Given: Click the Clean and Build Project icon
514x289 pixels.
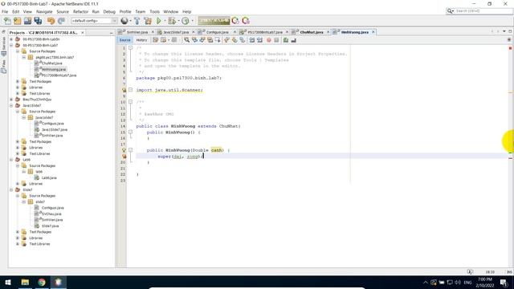Looking at the screenshot, I should pyautogui.click(x=148, y=21).
